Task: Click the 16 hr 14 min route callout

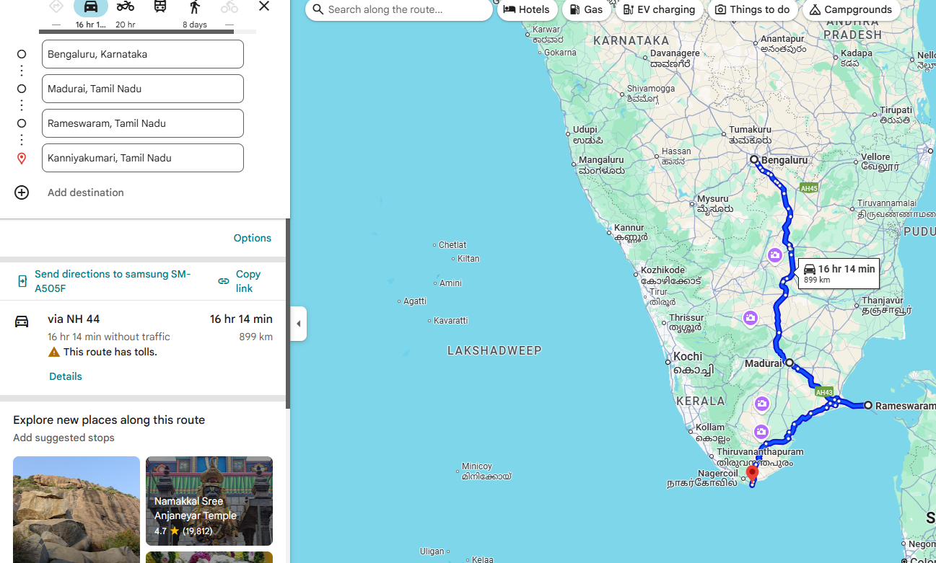Action: 839,273
